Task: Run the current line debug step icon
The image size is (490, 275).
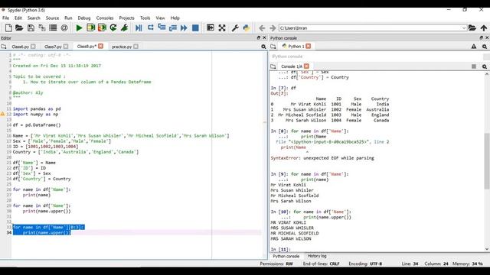Action: [150, 27]
